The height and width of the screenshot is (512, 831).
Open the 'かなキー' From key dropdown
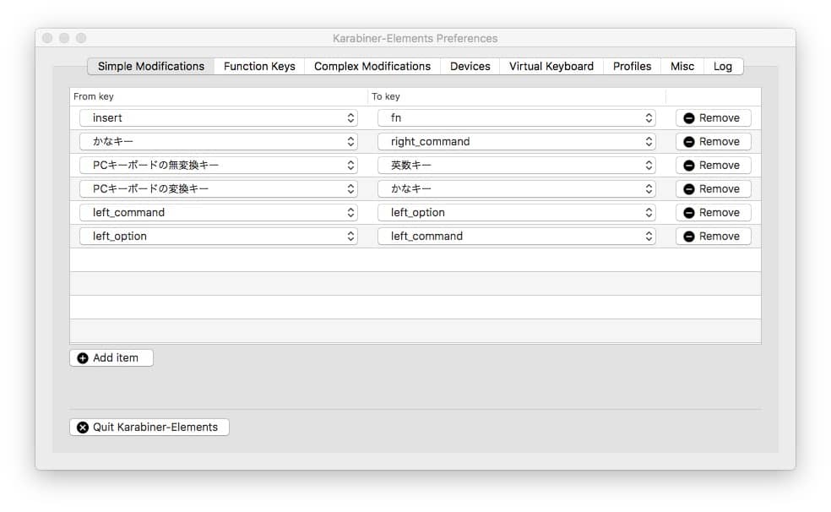[x=219, y=141]
